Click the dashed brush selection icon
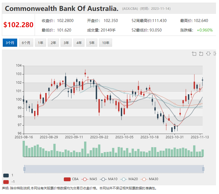 [x=208, y=54]
